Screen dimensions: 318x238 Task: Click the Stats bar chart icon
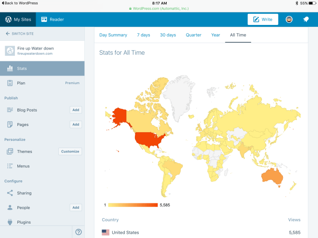tap(10, 68)
